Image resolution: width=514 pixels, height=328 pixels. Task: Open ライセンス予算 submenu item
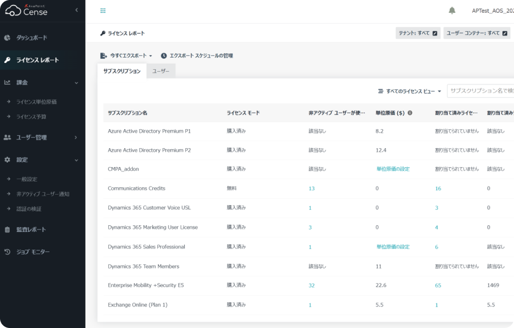(31, 116)
